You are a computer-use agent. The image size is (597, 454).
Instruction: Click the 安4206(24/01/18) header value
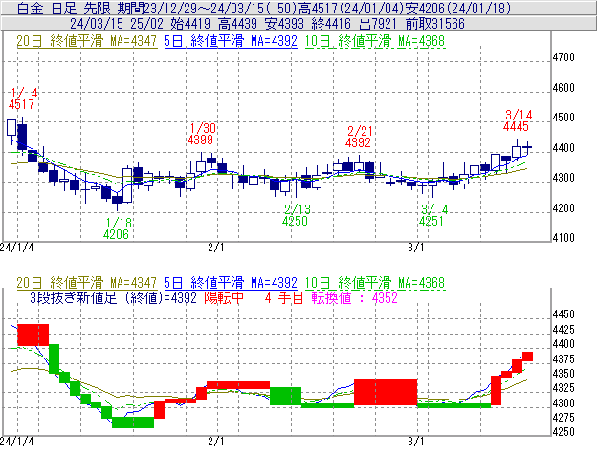tap(457, 8)
